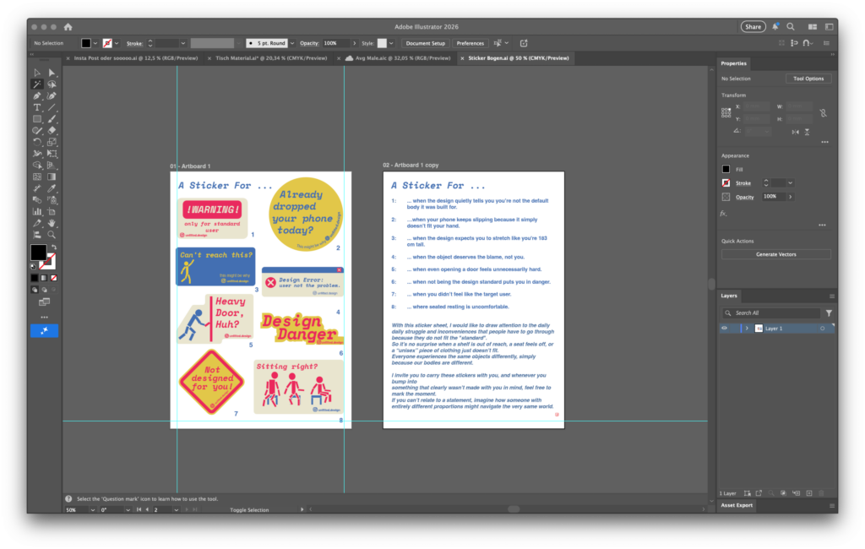The image size is (865, 549).
Task: Expand Layer 1 in the Layers panel
Action: click(746, 328)
